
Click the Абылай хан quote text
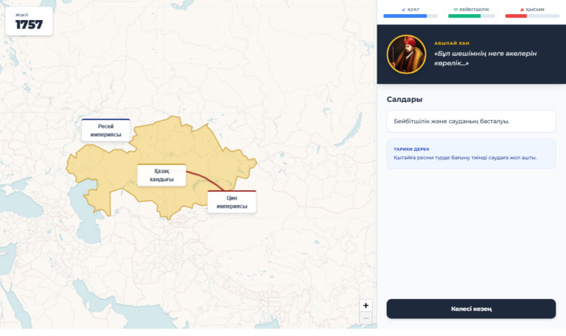[x=485, y=58]
